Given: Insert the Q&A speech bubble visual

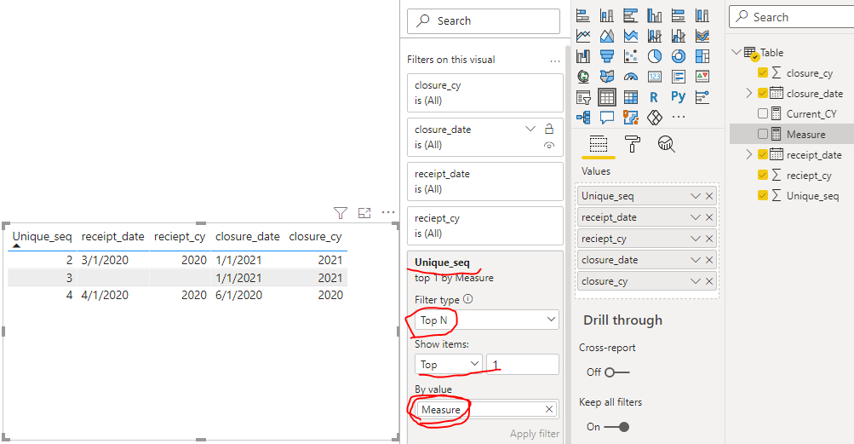Looking at the screenshot, I should coord(607,117).
